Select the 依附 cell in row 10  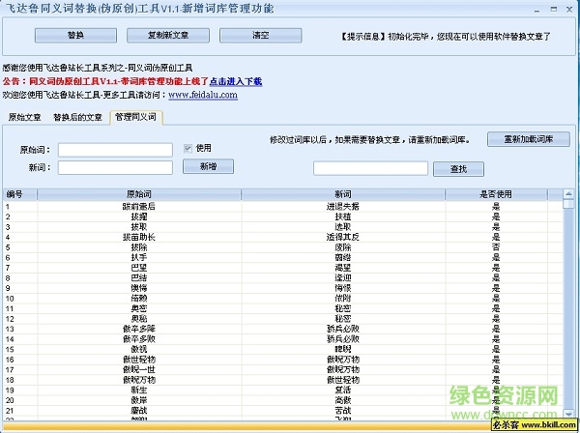coord(343,298)
